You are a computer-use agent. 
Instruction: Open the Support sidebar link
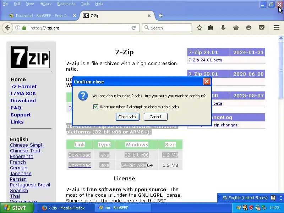point(21,115)
